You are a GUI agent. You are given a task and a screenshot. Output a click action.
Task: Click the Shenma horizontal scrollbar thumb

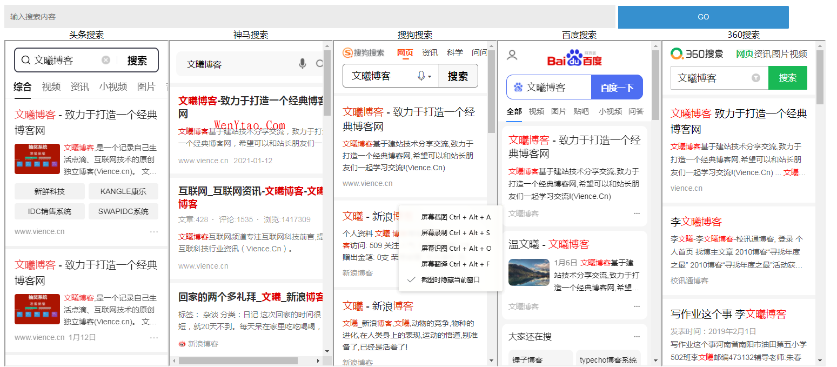[x=238, y=361]
